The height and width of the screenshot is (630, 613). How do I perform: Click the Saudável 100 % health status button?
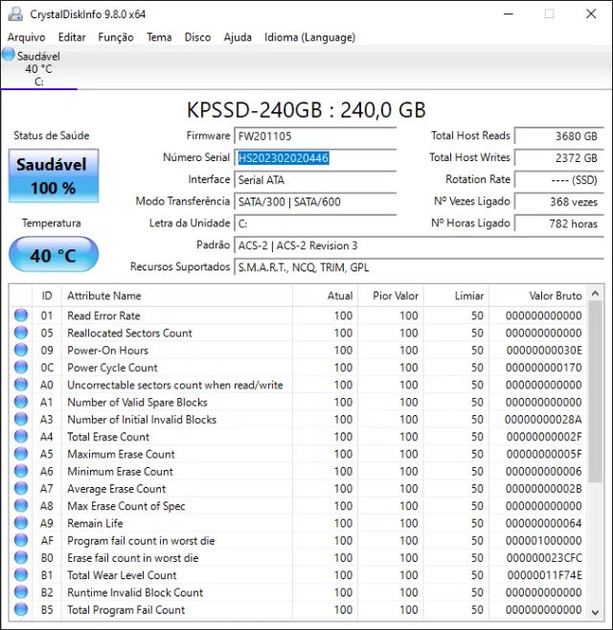54,175
